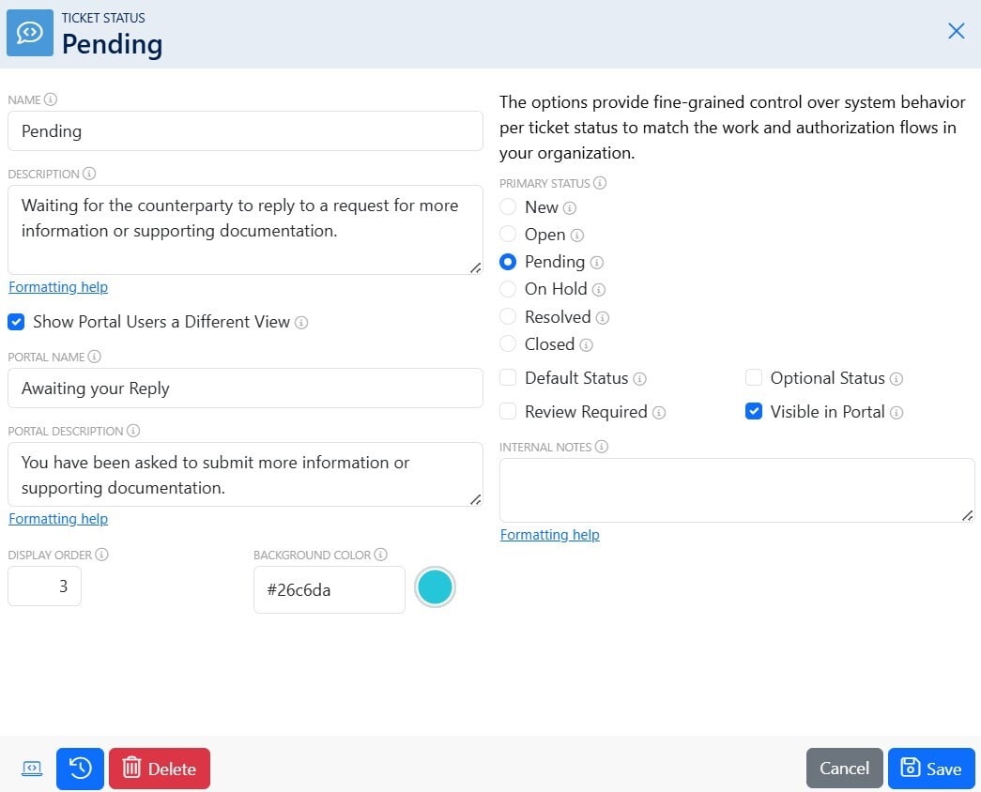Uncheck Show Portal Users a Different View
981x792 pixels.
(x=16, y=322)
